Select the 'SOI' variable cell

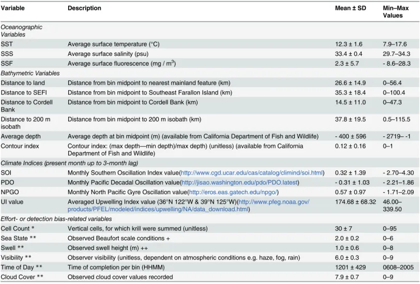(x=6, y=173)
